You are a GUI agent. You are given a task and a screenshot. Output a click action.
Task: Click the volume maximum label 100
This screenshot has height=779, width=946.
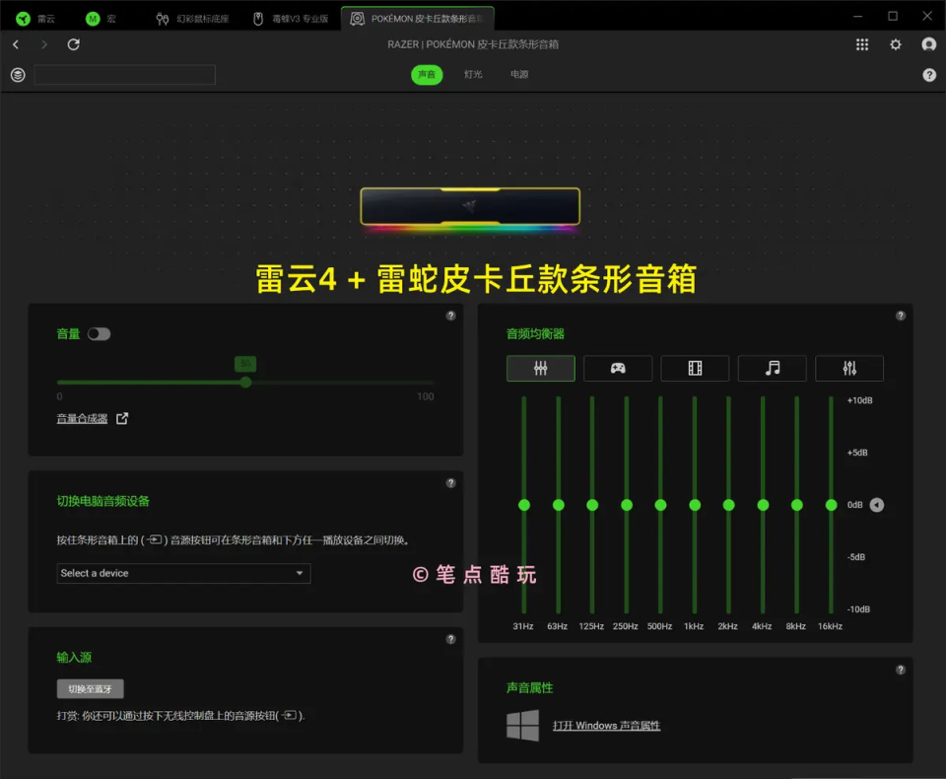[426, 396]
